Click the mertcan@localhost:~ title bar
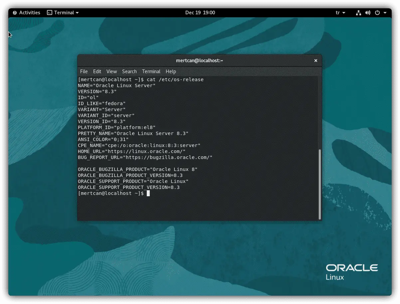The image size is (400, 304). click(199, 61)
